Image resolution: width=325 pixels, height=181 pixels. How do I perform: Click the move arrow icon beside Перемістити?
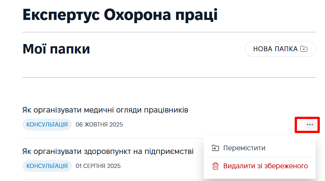(215, 148)
